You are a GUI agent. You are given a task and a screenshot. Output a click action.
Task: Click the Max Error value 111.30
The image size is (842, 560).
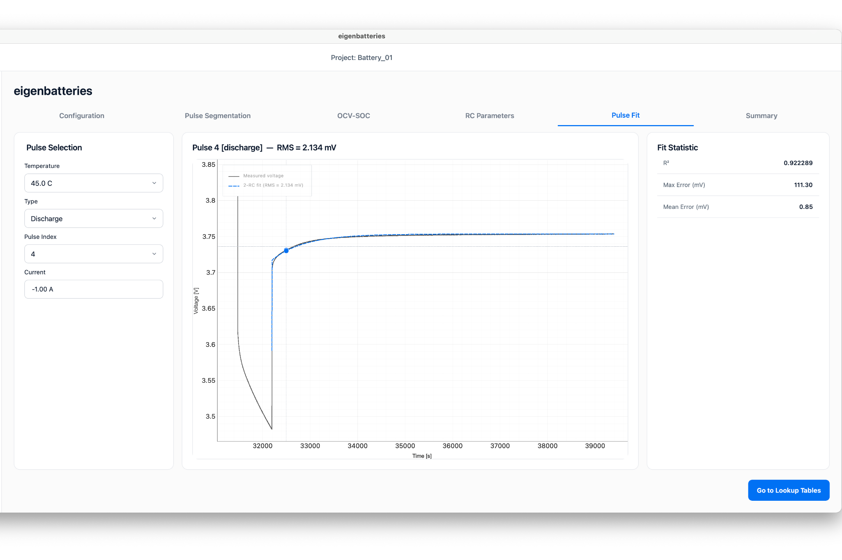point(803,185)
